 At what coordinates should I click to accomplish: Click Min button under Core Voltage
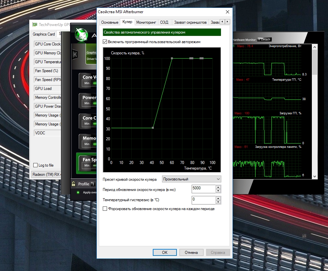(x=87, y=83)
